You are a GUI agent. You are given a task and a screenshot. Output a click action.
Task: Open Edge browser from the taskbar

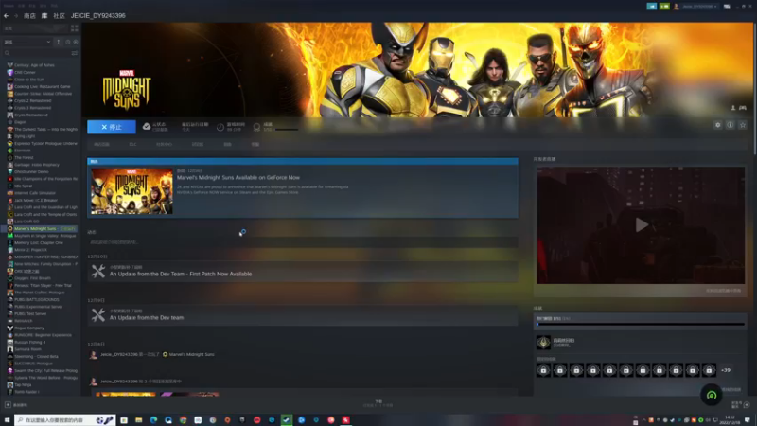click(x=153, y=420)
